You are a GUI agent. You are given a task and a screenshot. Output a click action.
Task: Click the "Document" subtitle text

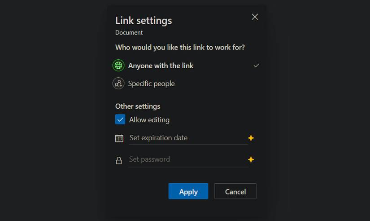click(129, 33)
